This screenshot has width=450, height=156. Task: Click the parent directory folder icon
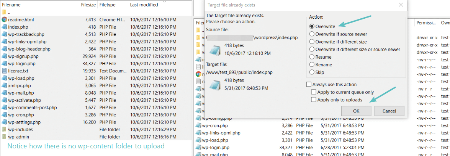pyautogui.click(x=5, y=13)
